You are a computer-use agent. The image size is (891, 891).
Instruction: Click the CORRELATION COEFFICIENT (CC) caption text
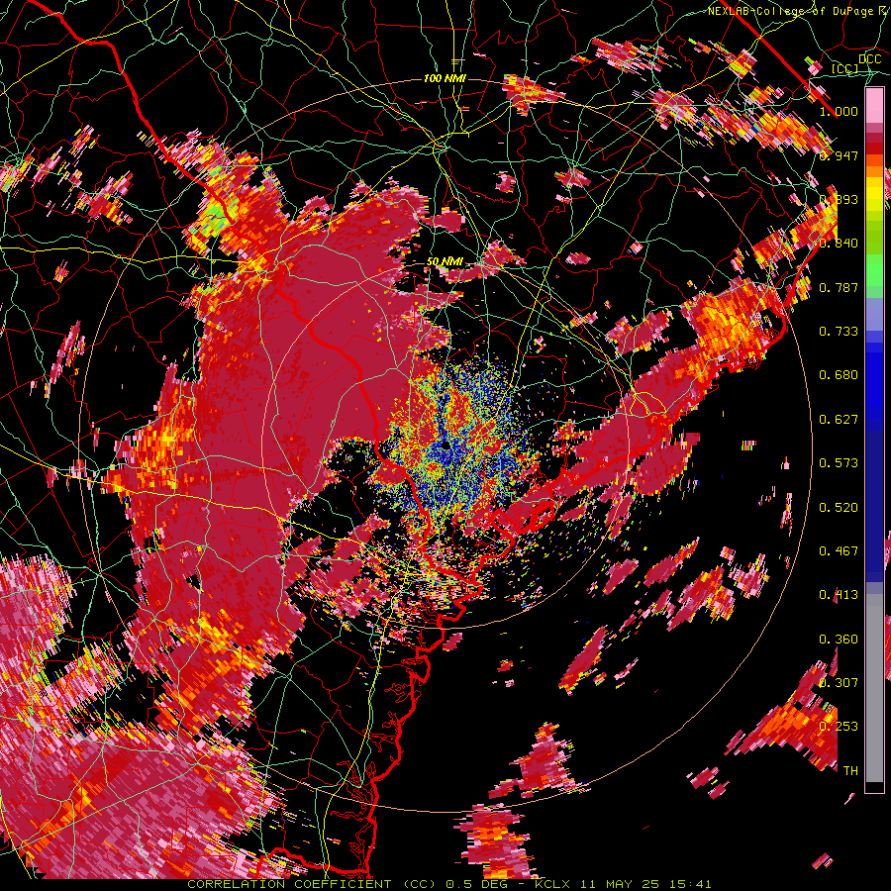312,884
